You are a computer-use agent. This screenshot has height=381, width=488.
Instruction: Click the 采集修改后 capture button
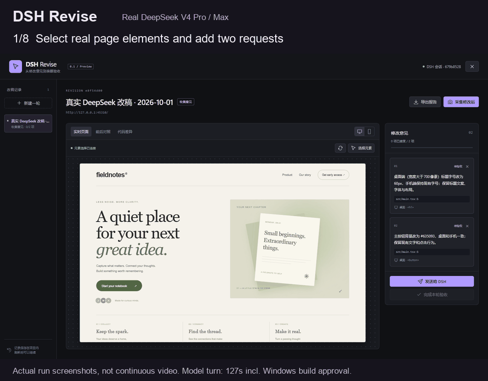click(461, 102)
